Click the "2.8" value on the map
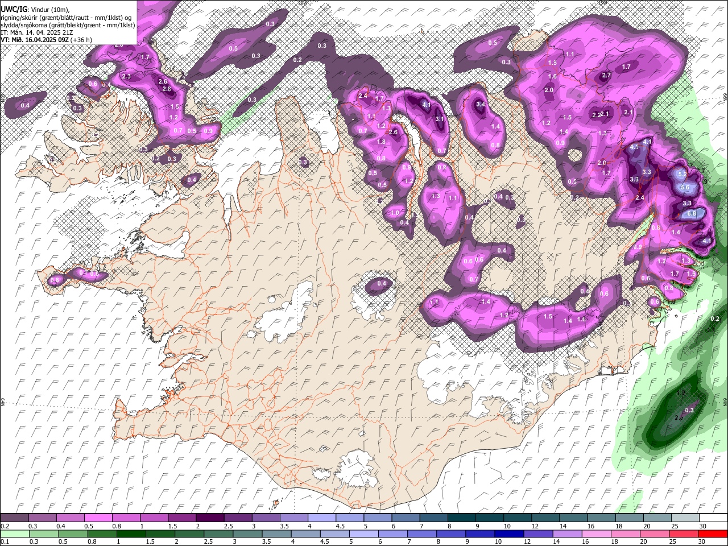The height and width of the screenshot is (546, 728). [167, 89]
